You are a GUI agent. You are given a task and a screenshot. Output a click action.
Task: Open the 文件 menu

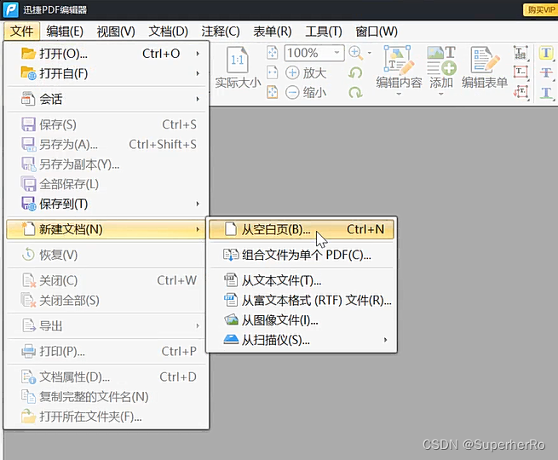pyautogui.click(x=21, y=32)
